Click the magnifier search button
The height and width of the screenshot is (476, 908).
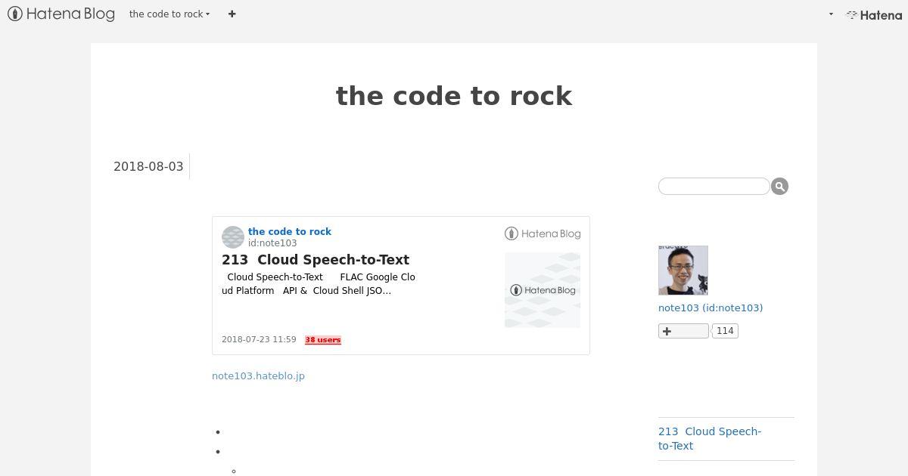point(779,186)
